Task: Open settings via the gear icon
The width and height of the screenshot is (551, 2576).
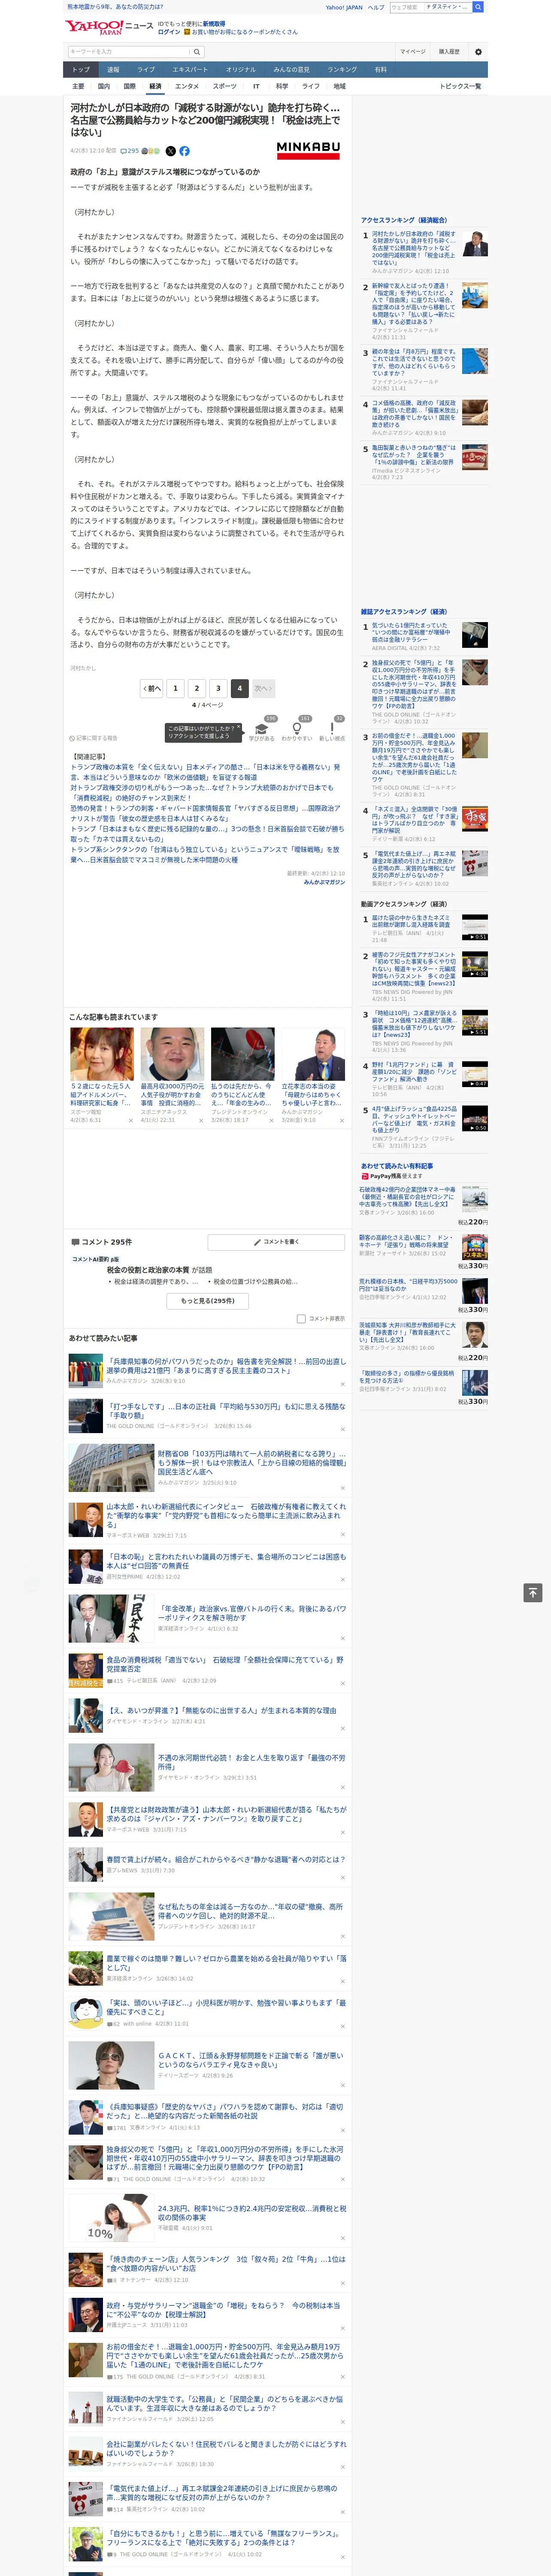Action: tap(478, 52)
